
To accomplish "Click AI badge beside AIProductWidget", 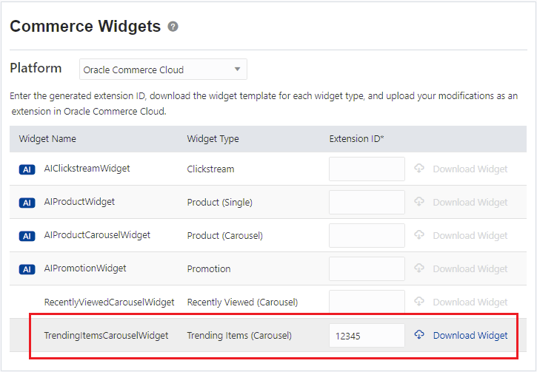I will [27, 203].
